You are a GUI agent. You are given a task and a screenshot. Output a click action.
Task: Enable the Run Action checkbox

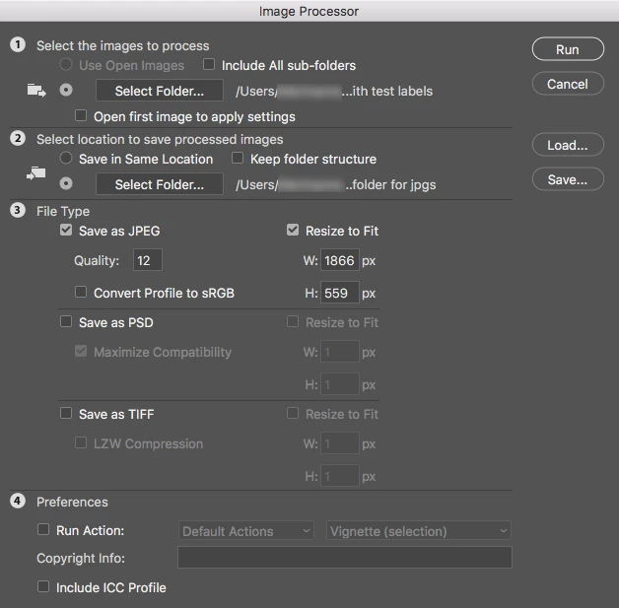[43, 529]
